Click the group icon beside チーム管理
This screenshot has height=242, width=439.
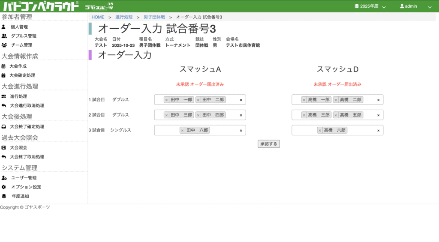pos(4,45)
